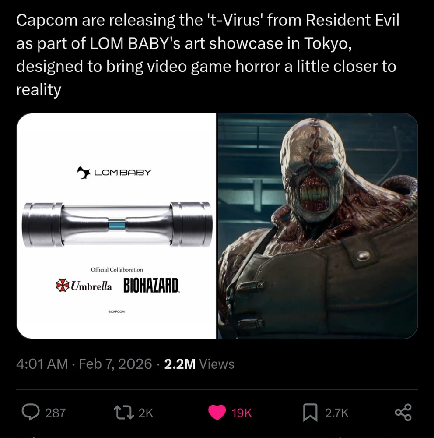Click the 287 reply count
Screen dimensions: 434x438
point(55,413)
